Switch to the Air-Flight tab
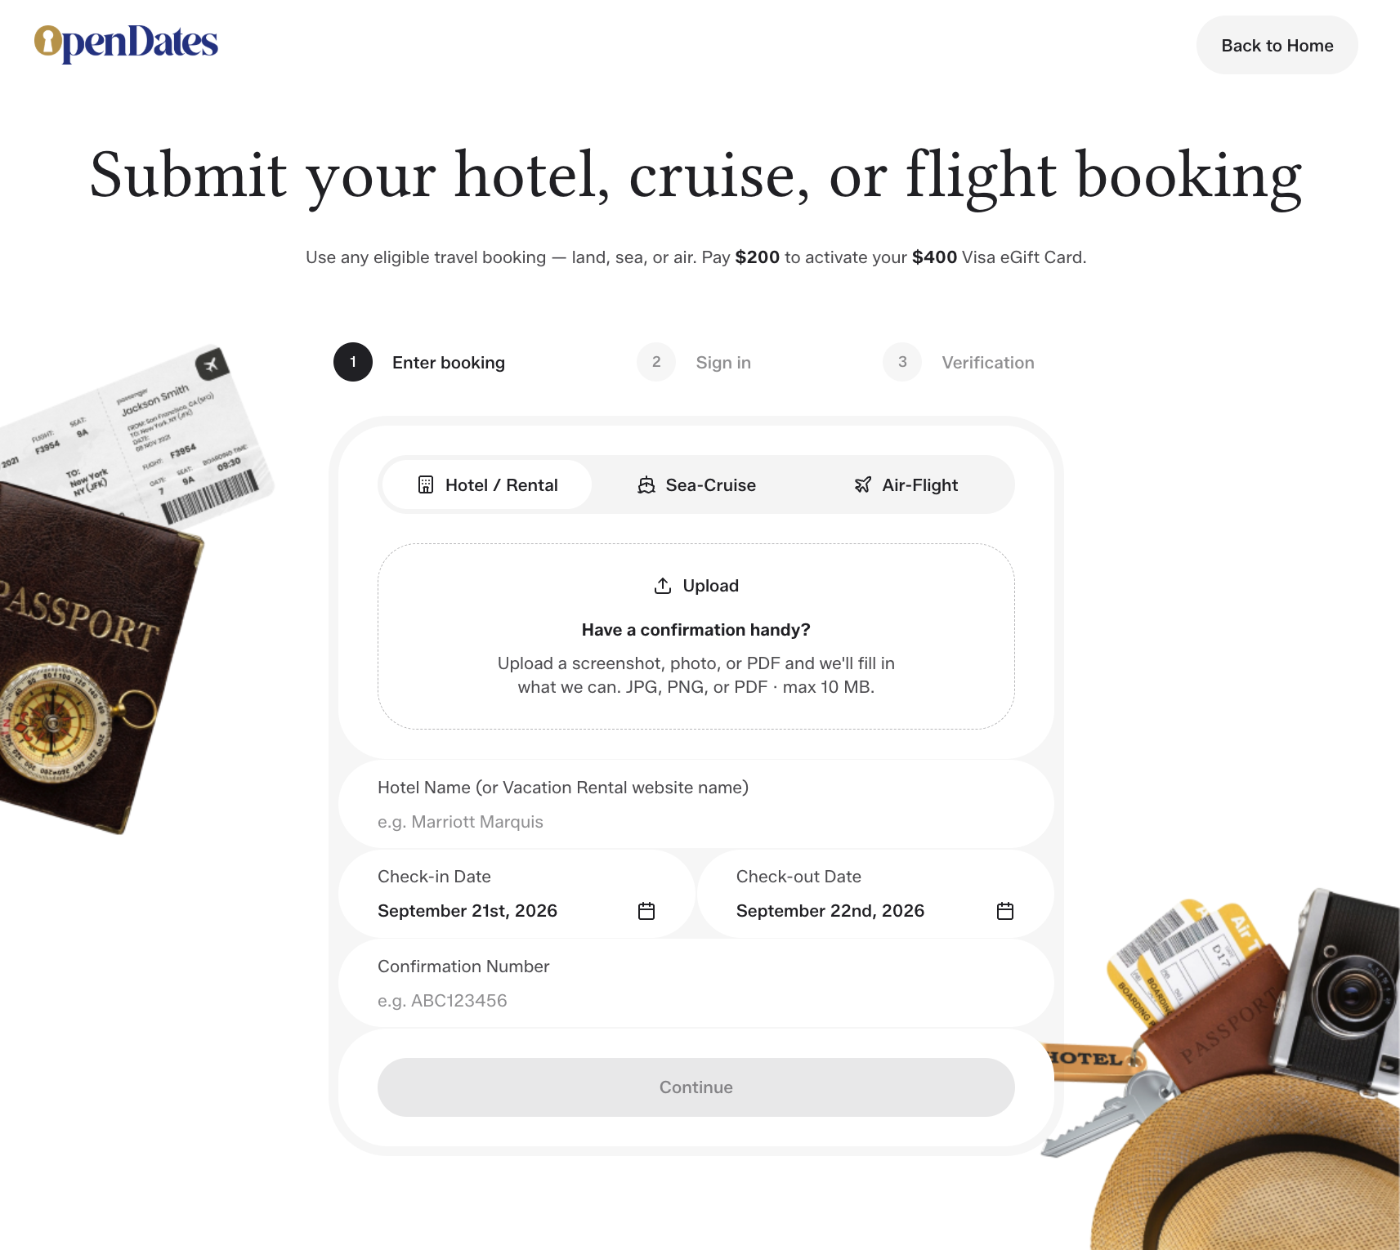 point(906,484)
